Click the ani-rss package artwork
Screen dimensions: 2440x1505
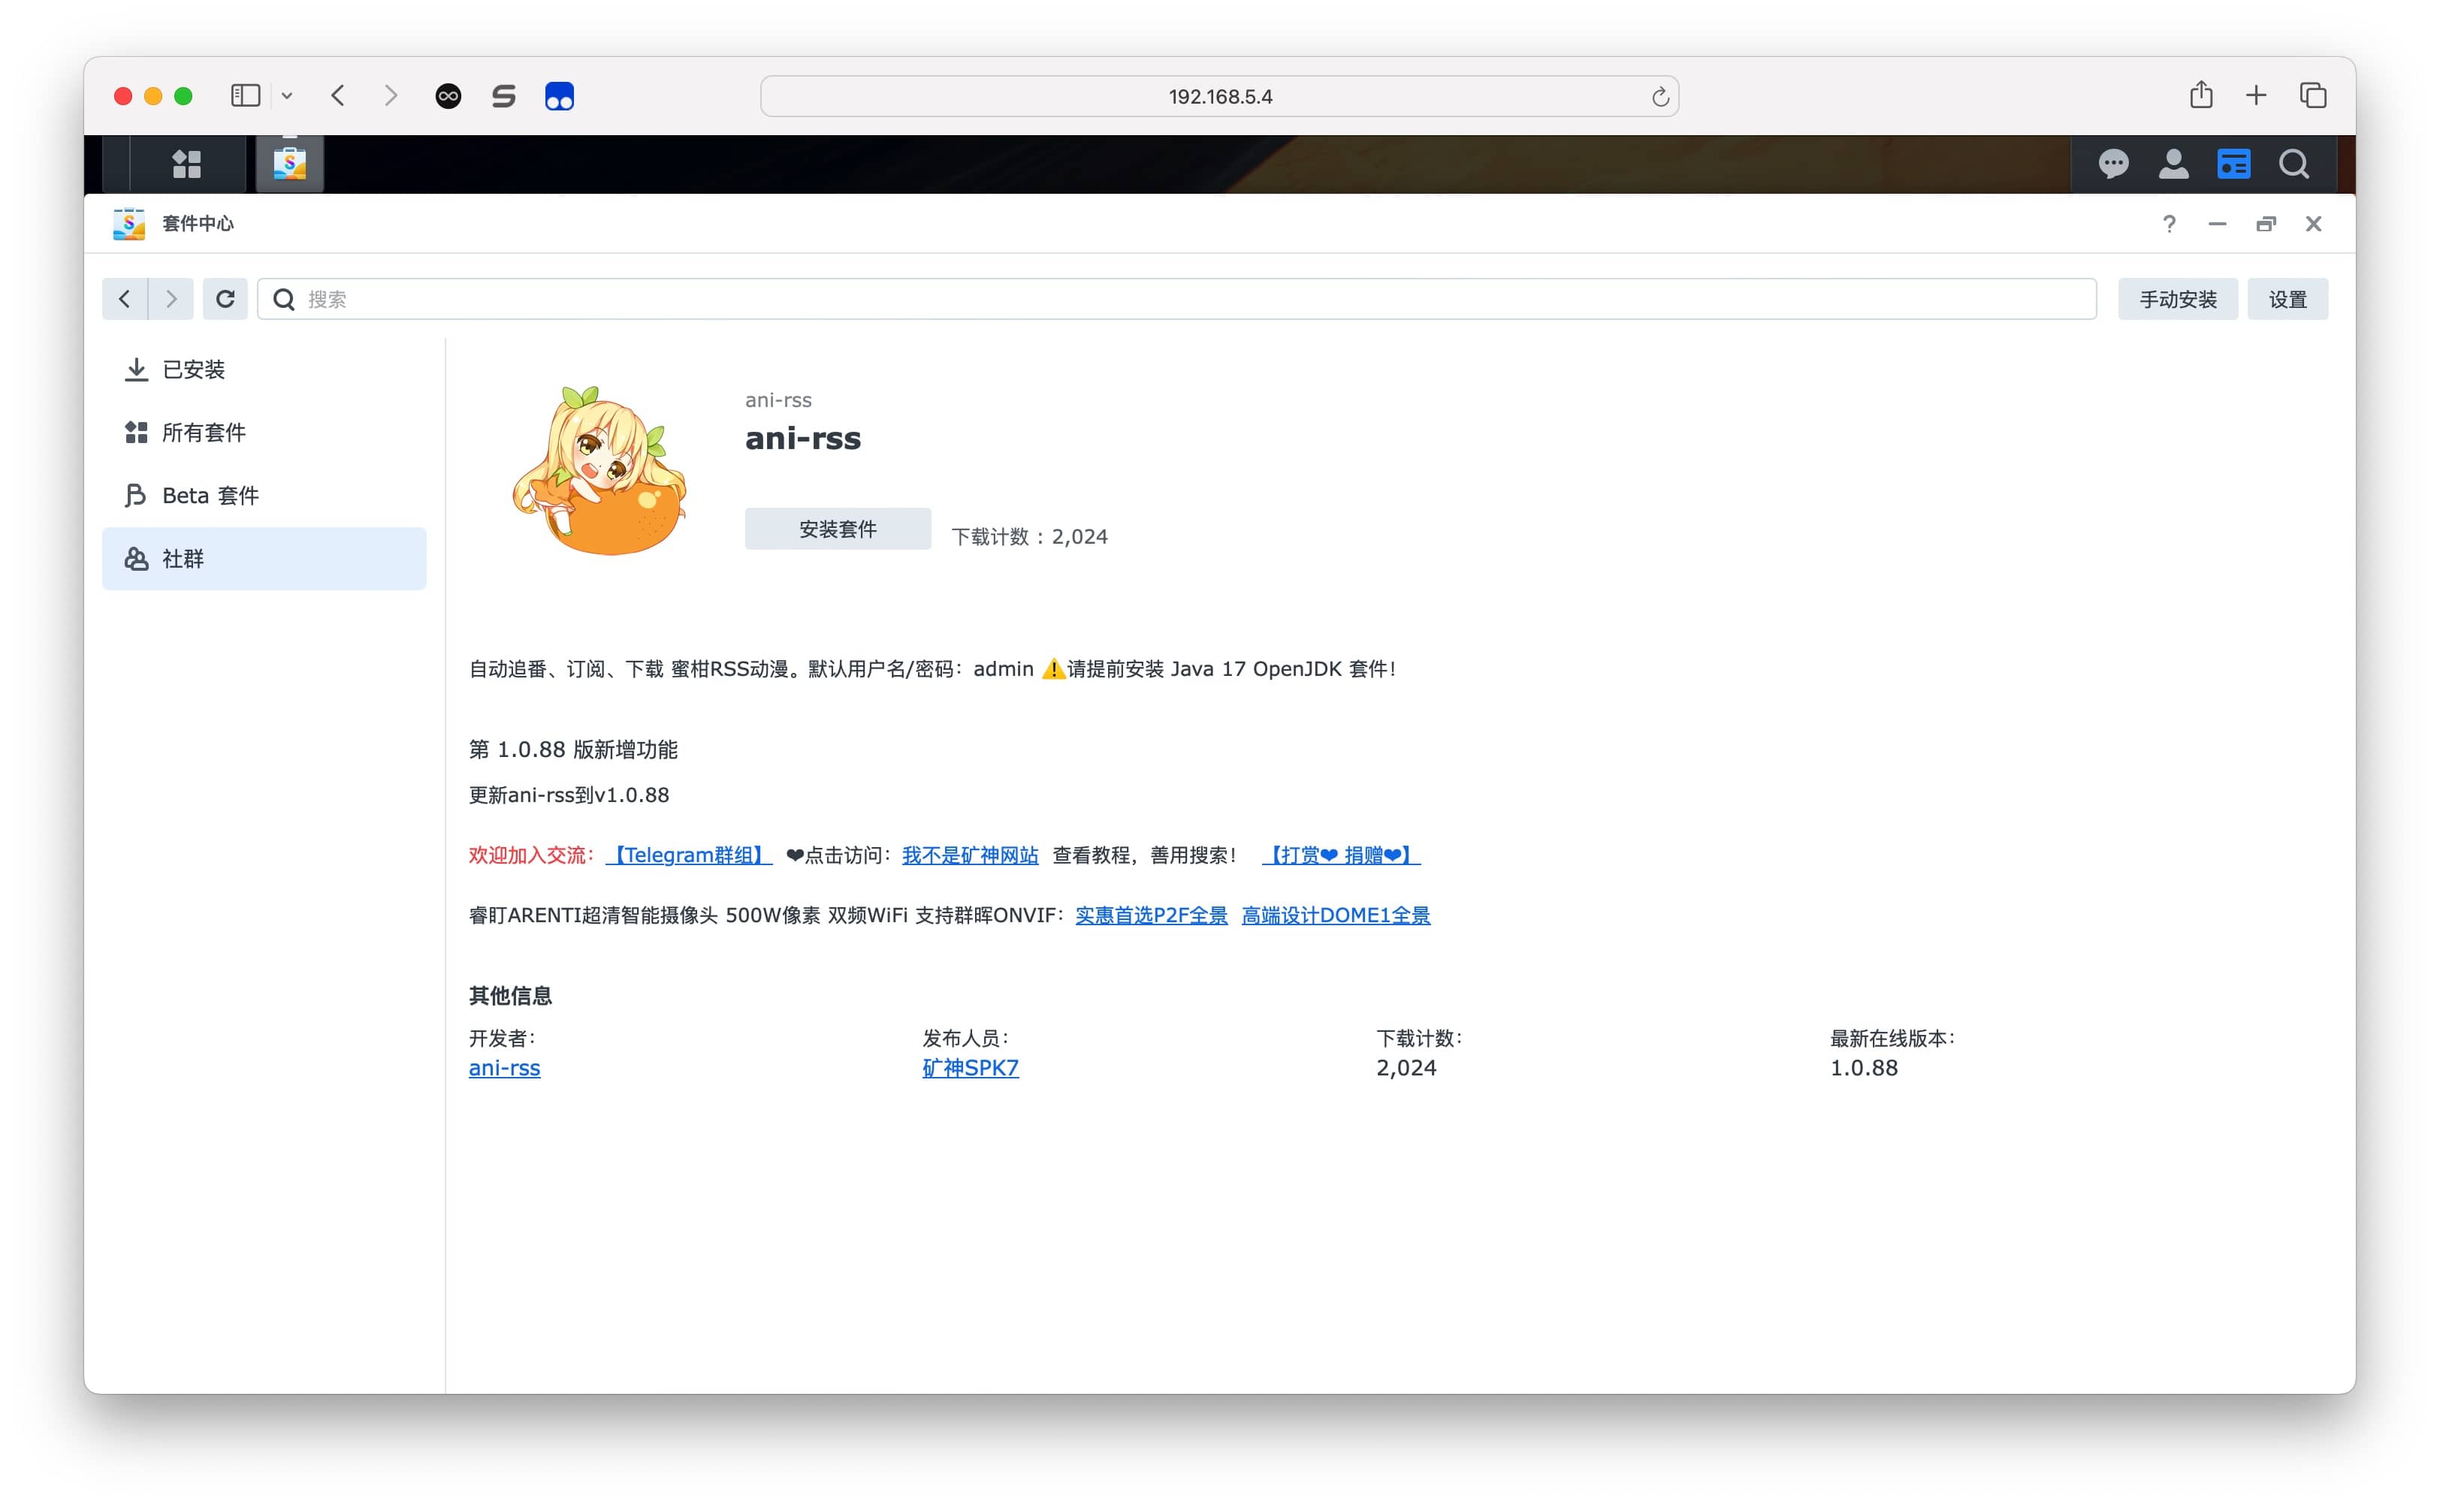coord(599,471)
